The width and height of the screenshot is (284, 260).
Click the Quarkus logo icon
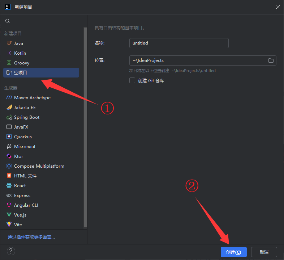pos(9,137)
